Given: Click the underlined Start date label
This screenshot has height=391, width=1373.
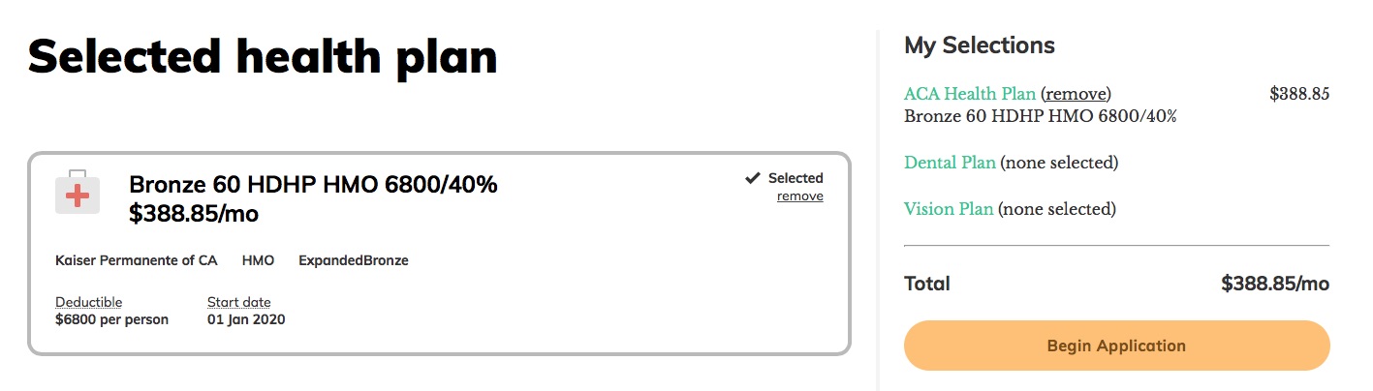Looking at the screenshot, I should (239, 302).
